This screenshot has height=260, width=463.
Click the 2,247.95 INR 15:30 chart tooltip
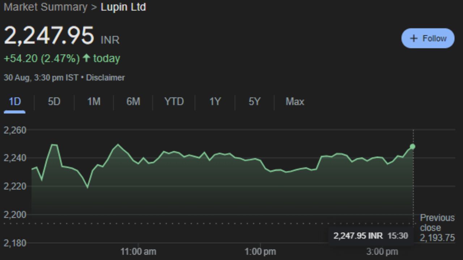coord(371,236)
